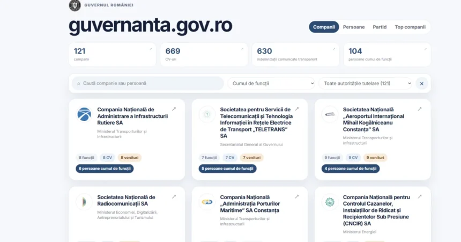Click Ministerul Energiei text on CNCIR card
The image size is (461, 242).
360,232
